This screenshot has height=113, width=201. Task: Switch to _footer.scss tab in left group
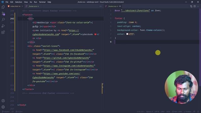[x=32, y=6]
